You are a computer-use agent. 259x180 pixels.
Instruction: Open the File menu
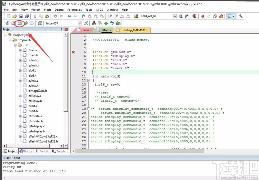point(6,10)
